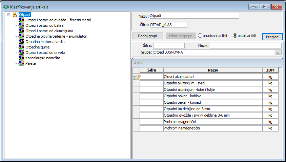
Task: Click the Naziv filter text field
Action: coord(245,45)
